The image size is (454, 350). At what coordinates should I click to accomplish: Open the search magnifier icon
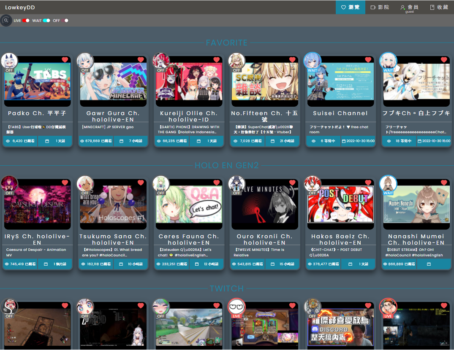click(6, 21)
